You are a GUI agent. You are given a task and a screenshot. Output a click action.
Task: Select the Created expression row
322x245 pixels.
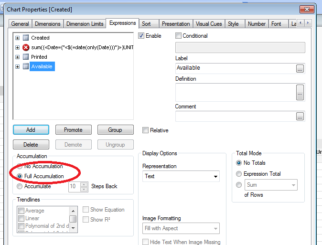click(41, 38)
